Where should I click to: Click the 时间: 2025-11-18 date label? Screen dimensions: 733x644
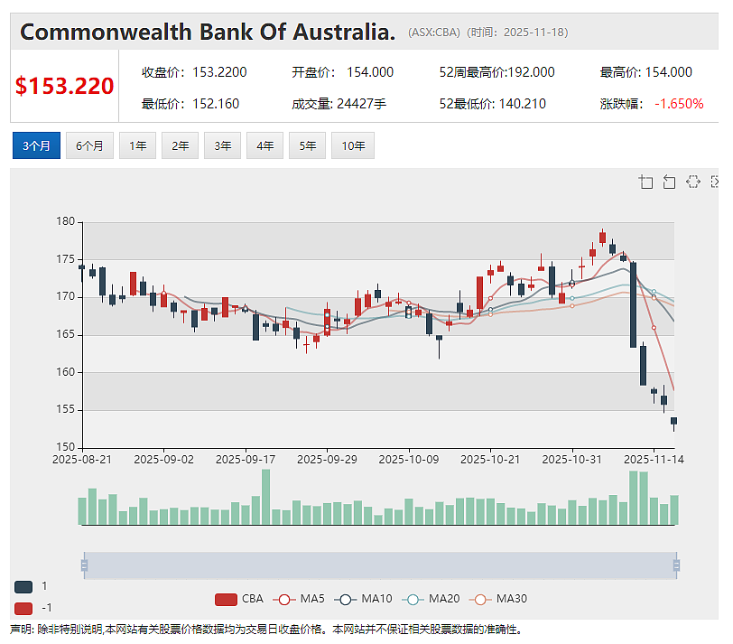[x=517, y=33]
